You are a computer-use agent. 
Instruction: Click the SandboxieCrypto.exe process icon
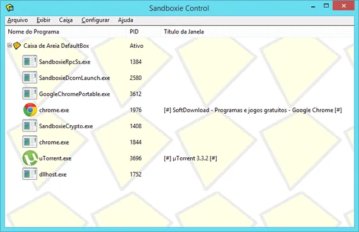[30, 126]
